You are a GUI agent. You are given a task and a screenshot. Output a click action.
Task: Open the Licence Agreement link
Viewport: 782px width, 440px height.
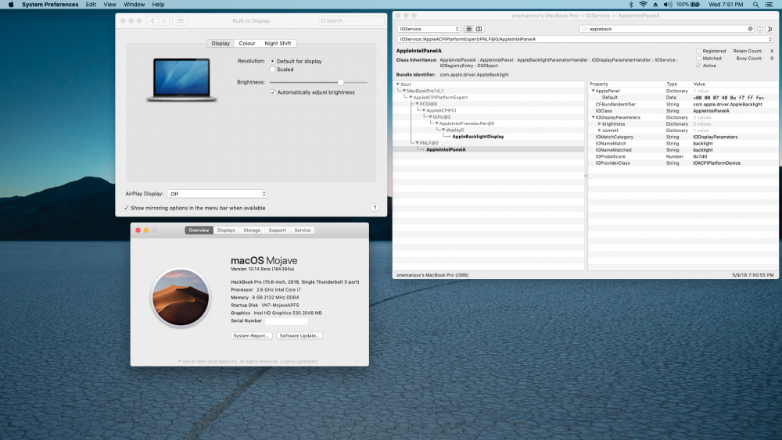tap(299, 361)
